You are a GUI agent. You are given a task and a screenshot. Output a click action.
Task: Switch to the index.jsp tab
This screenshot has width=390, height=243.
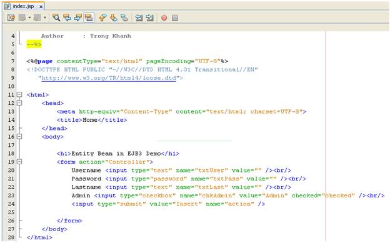coord(23,6)
